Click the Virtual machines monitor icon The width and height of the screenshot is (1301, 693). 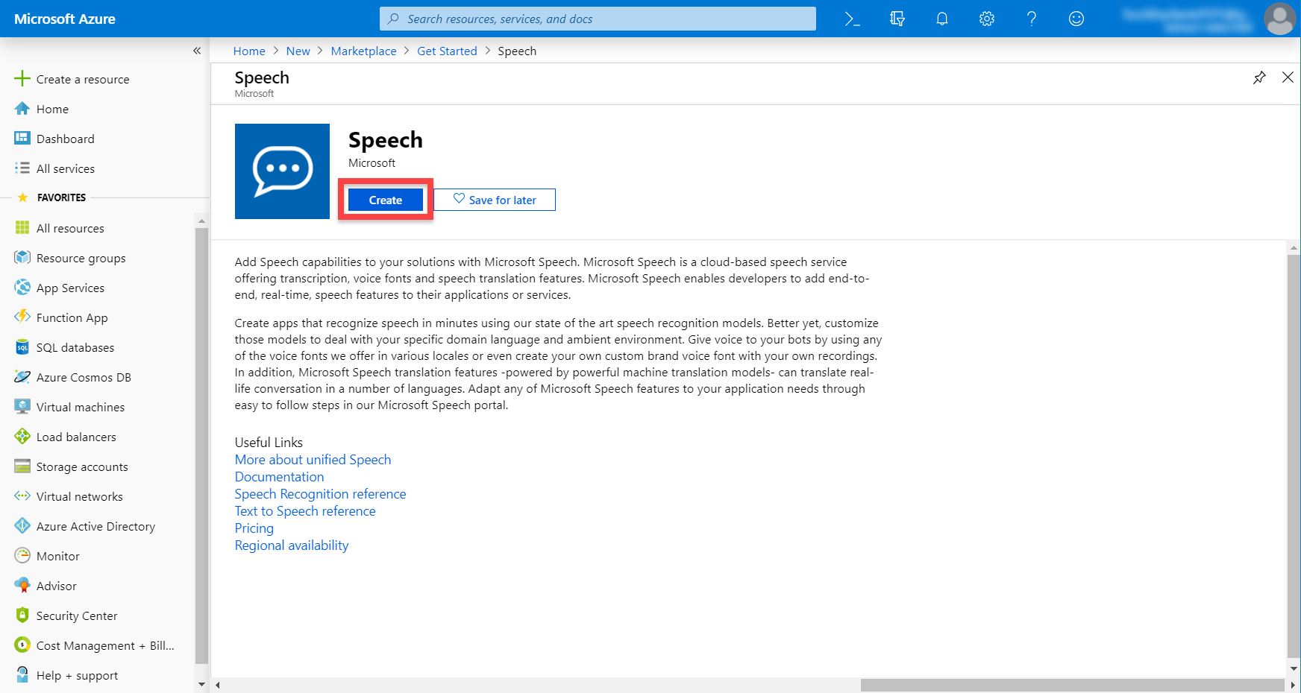[x=22, y=406]
